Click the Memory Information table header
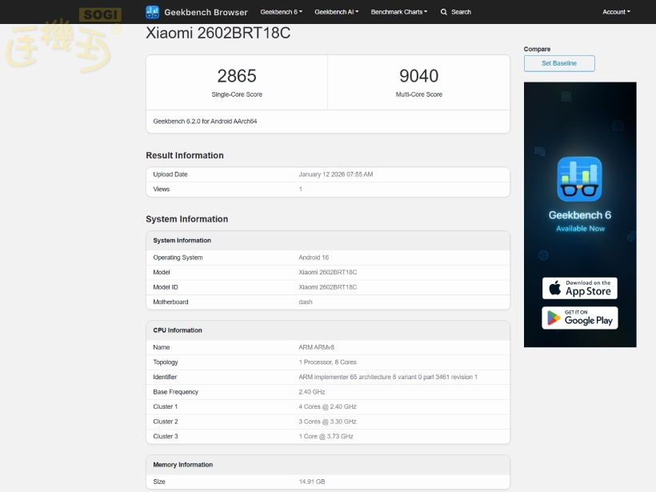 (182, 465)
